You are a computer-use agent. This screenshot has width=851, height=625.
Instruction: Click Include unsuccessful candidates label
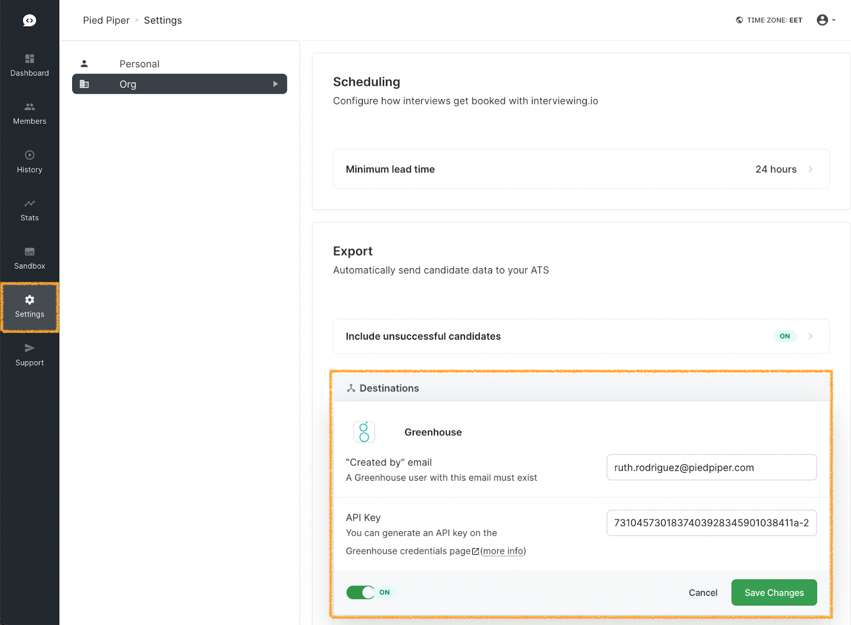(x=423, y=336)
